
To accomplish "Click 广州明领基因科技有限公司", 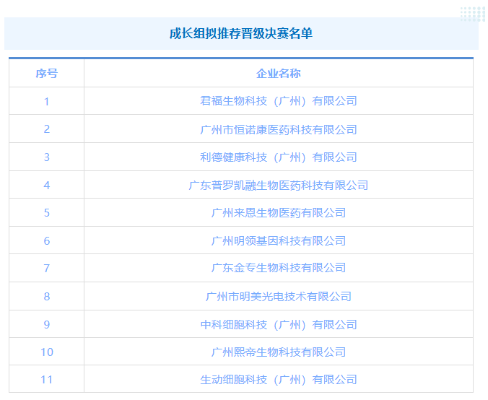I will click(278, 240).
